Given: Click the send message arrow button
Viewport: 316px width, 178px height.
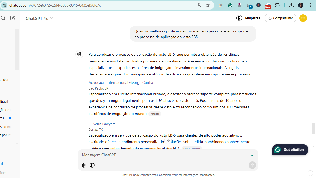Looking at the screenshot, I should [252, 165].
